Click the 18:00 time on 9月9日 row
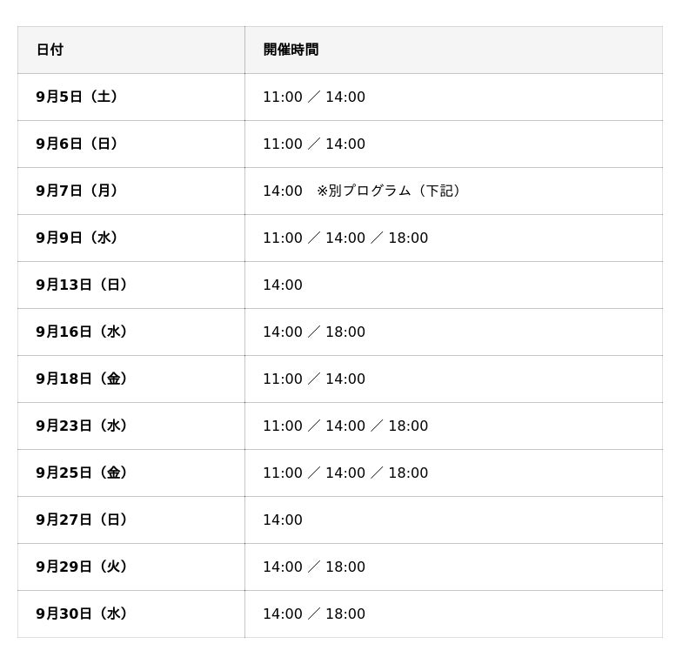696x664 pixels. (x=408, y=238)
